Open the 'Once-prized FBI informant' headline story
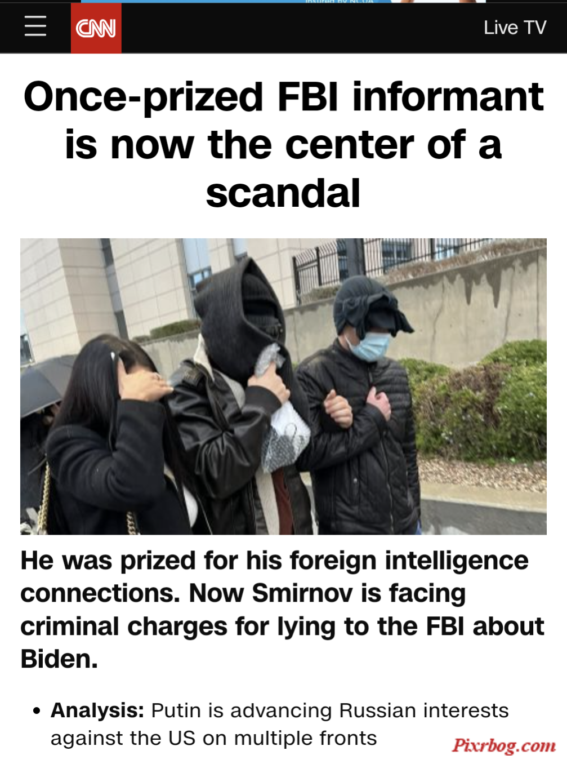567x764 pixels. tap(283, 144)
